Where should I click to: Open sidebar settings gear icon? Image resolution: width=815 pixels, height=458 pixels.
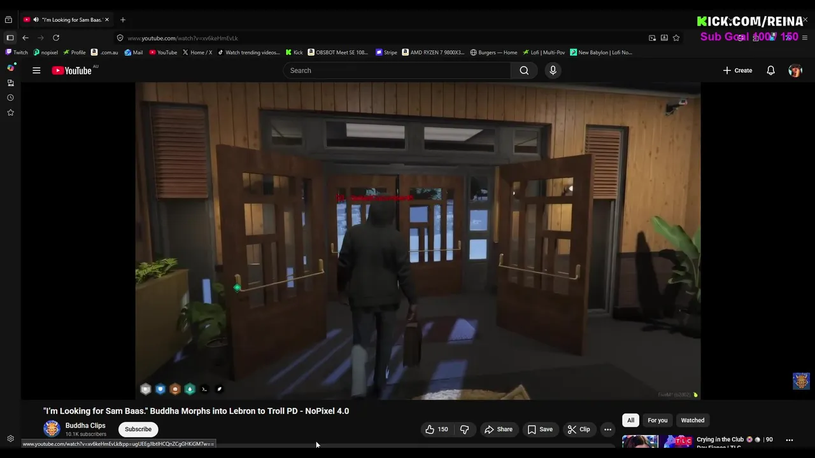click(x=10, y=438)
